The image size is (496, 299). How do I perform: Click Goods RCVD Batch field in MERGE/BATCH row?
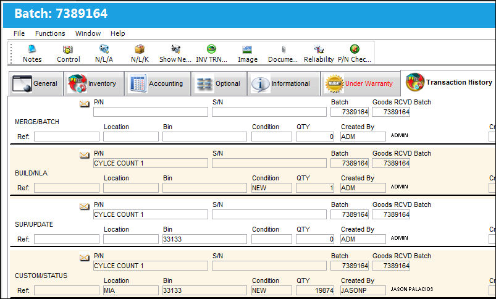[x=391, y=112]
